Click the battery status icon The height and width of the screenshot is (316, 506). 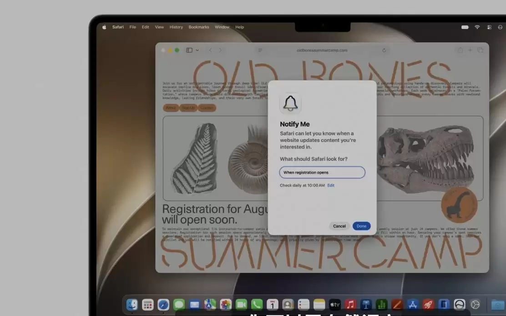pos(465,27)
